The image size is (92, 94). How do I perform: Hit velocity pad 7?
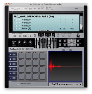pos(35,70)
